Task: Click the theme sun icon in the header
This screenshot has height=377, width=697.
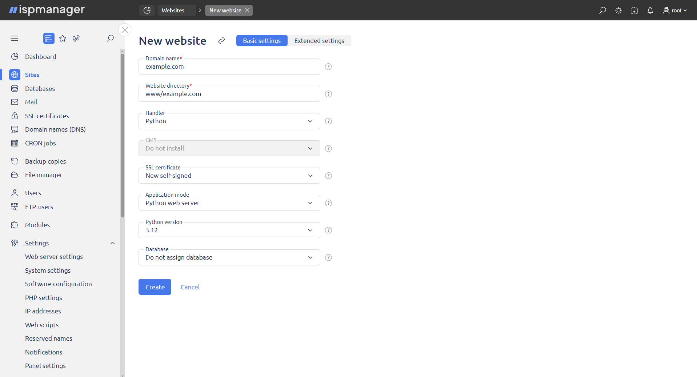Action: coord(618,10)
